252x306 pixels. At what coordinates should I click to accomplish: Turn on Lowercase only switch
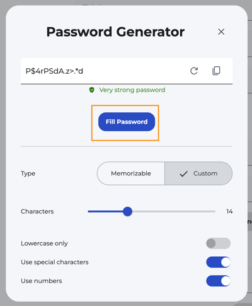coord(218,244)
